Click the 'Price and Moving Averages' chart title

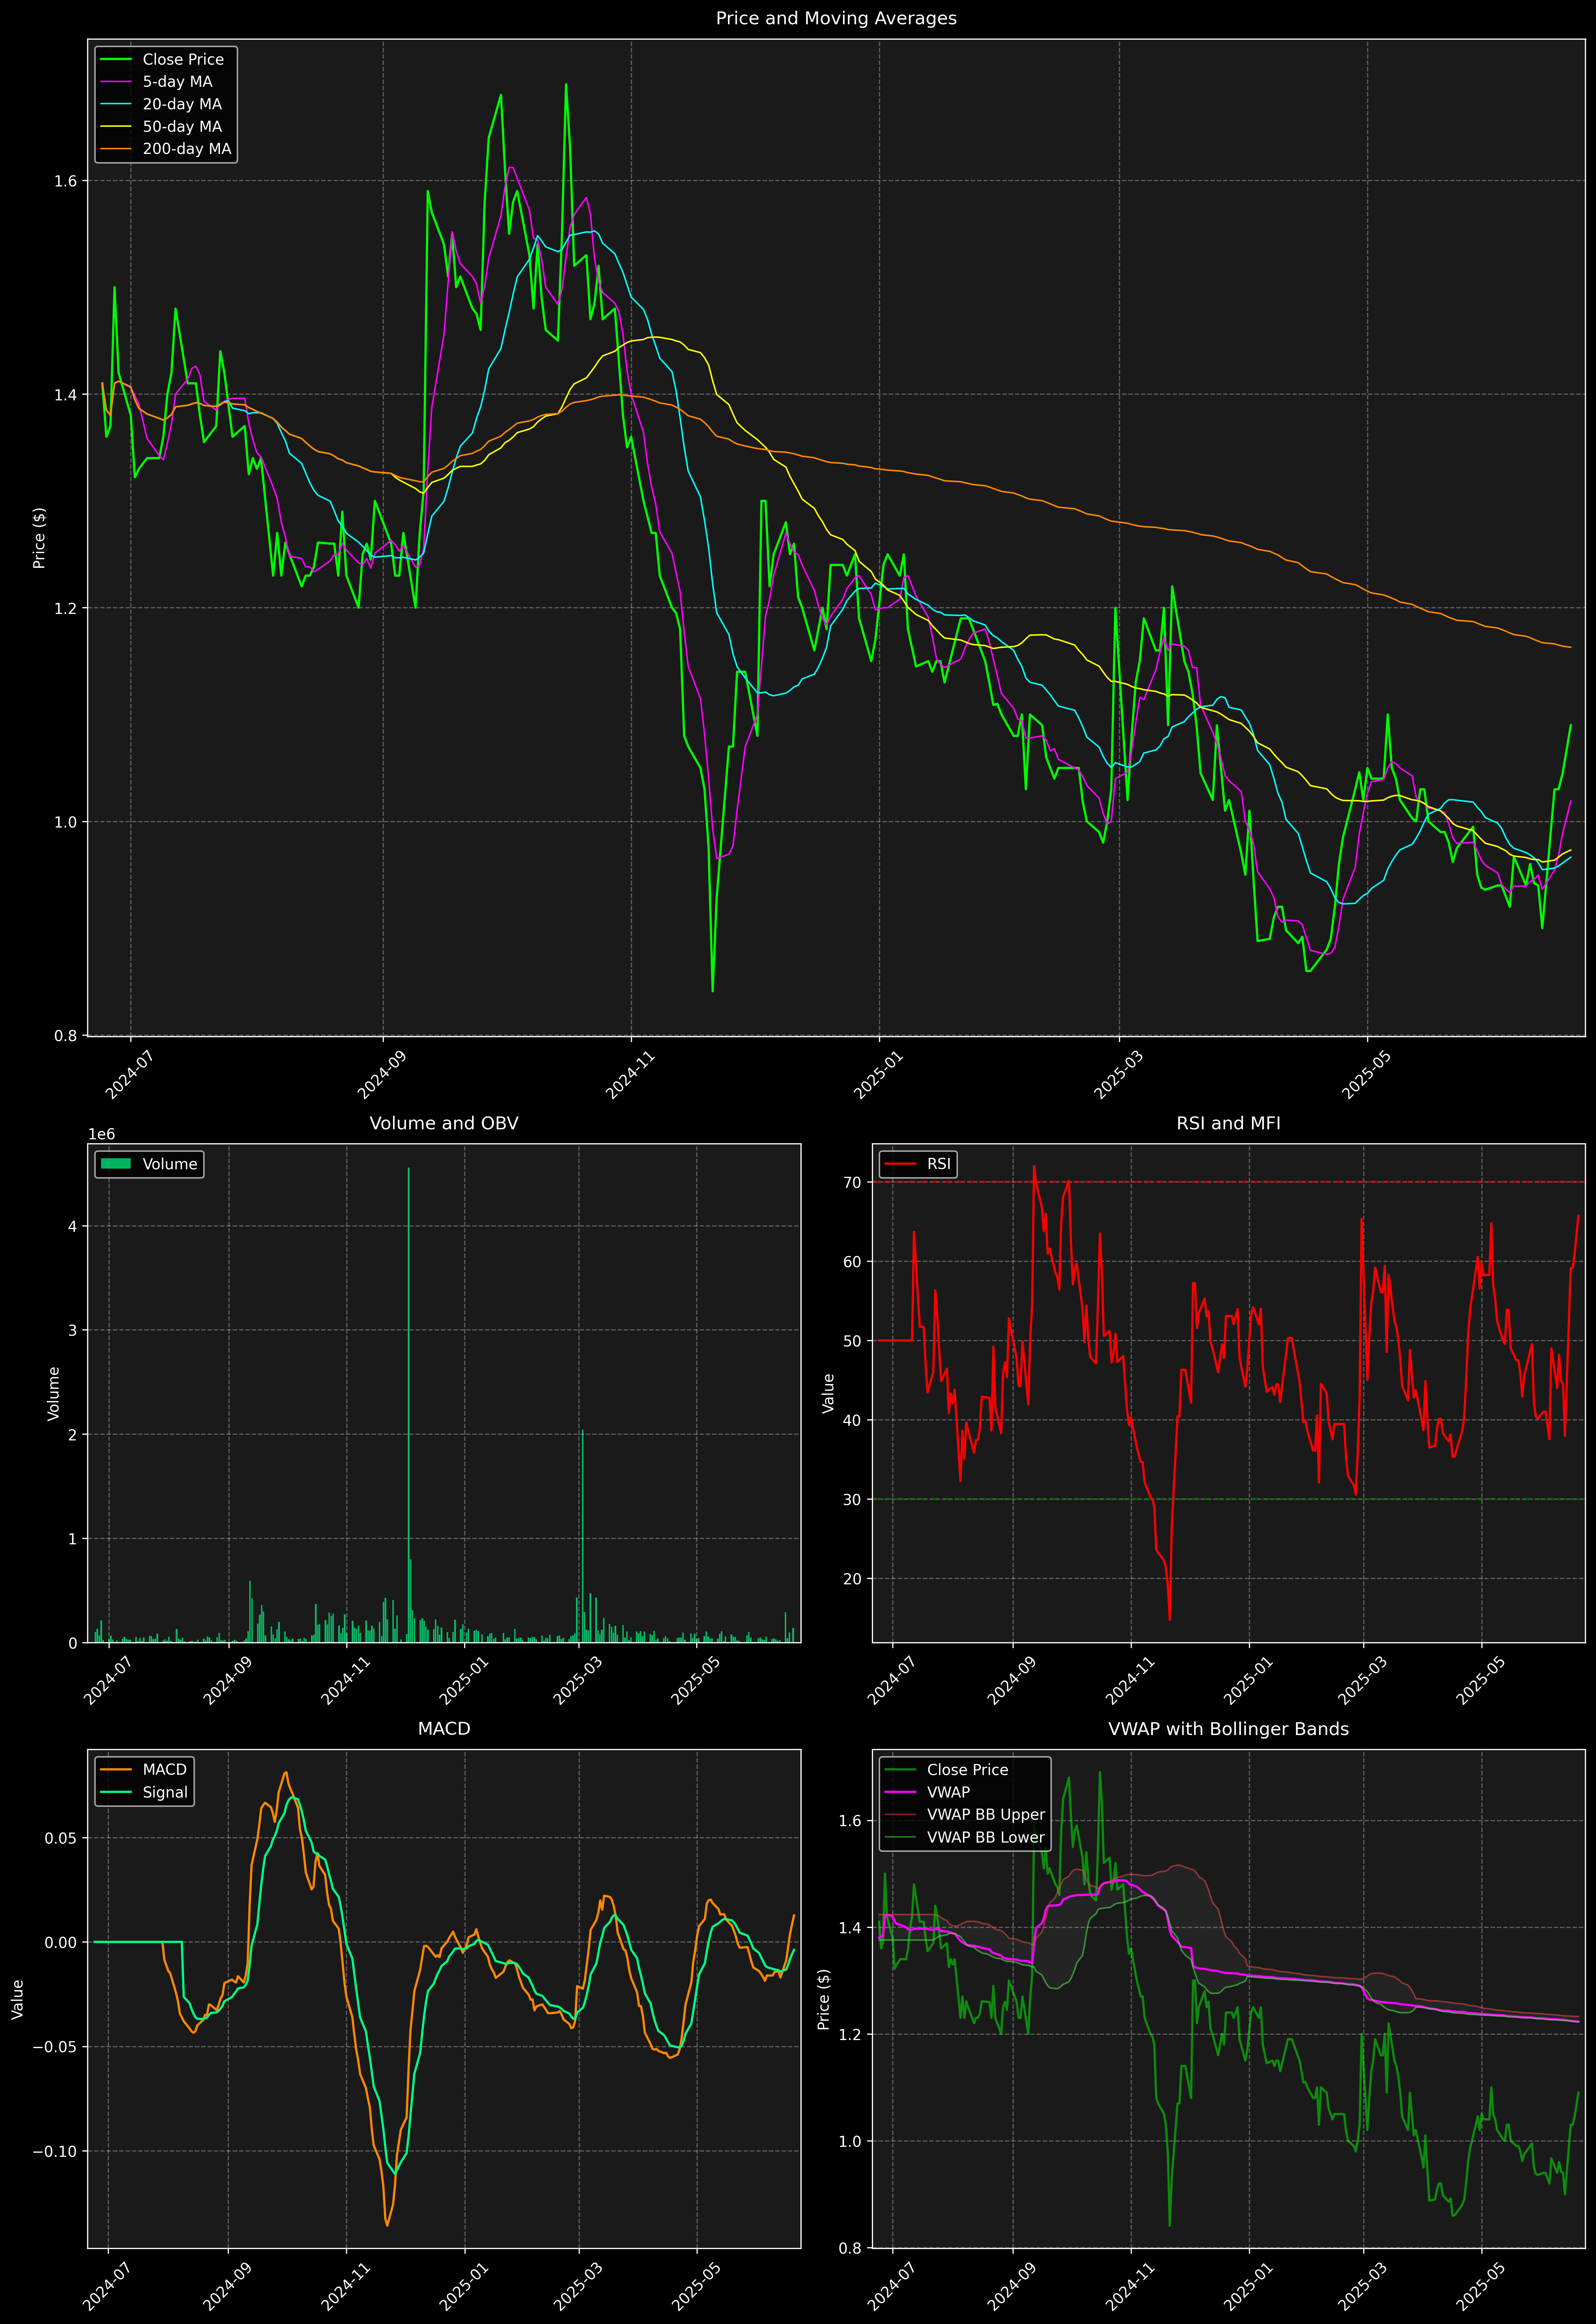836,18
